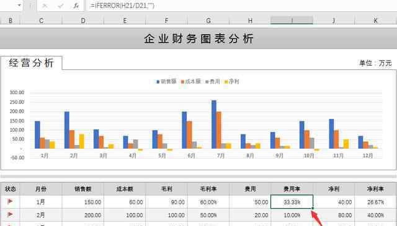Select the 经营分析 tab label

click(32, 63)
